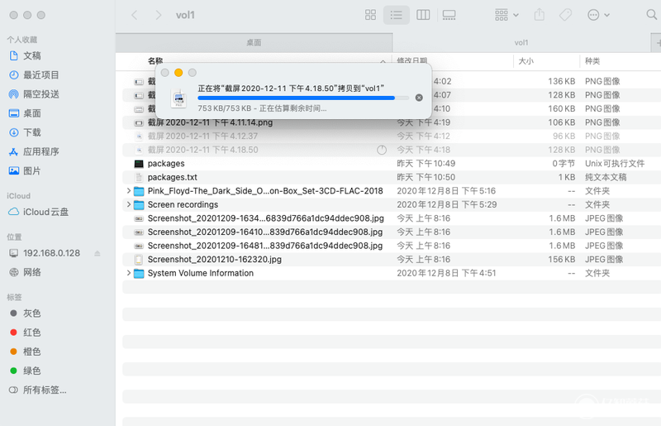Viewport: 661px width, 426px height.
Task: Expand the Pink_Floyd folder
Action: click(x=129, y=191)
